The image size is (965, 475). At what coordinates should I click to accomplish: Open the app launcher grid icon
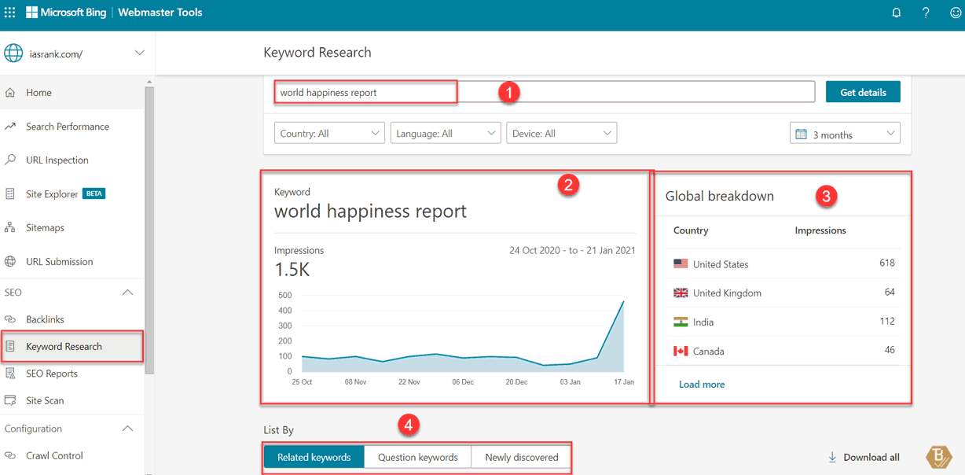point(10,13)
